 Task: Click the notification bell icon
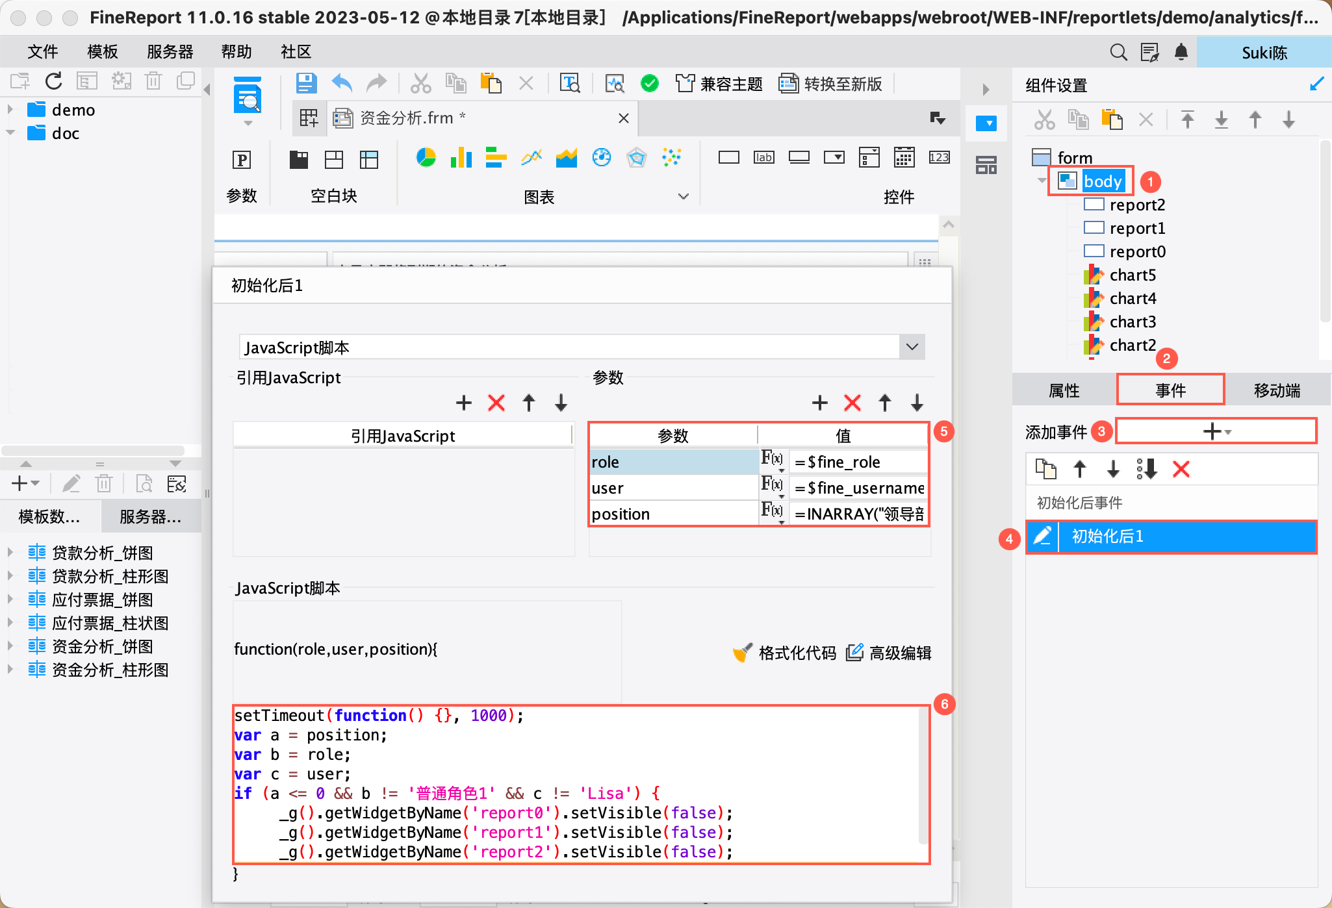pos(1181,52)
